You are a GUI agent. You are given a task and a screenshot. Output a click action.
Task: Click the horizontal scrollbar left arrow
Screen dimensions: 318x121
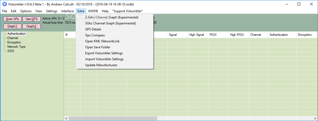66,118
